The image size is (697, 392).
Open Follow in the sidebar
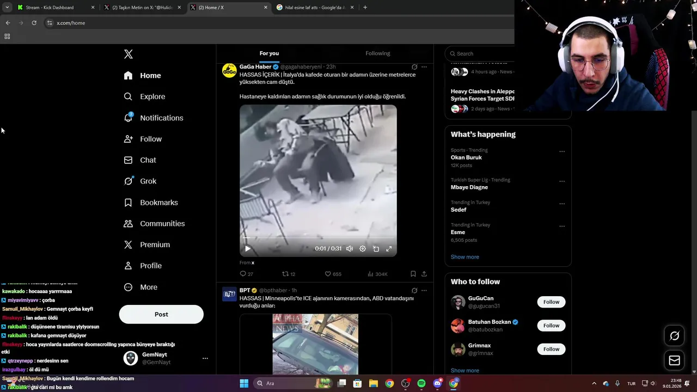pos(143,139)
